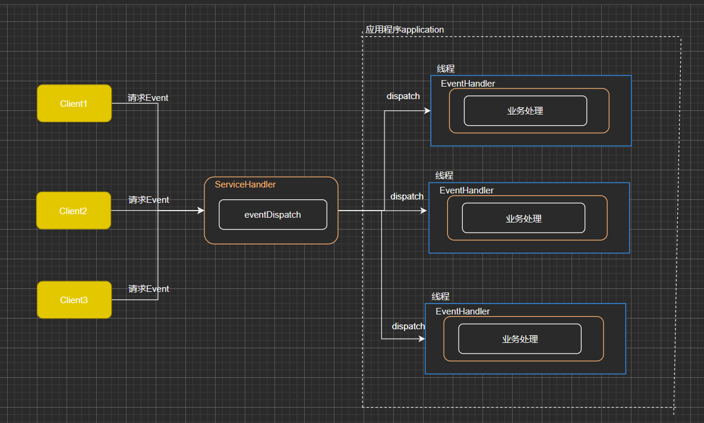Select the yellow Client3 node
The image size is (704, 423).
[74, 300]
